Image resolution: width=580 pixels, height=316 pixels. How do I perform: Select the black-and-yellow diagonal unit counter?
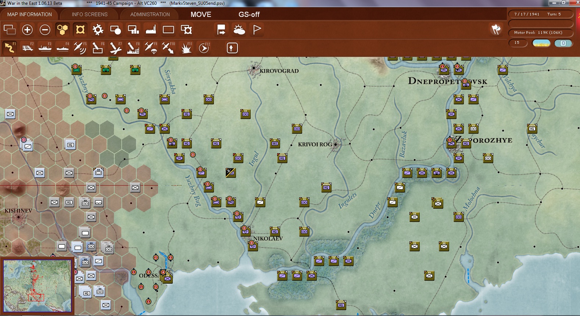tap(231, 172)
